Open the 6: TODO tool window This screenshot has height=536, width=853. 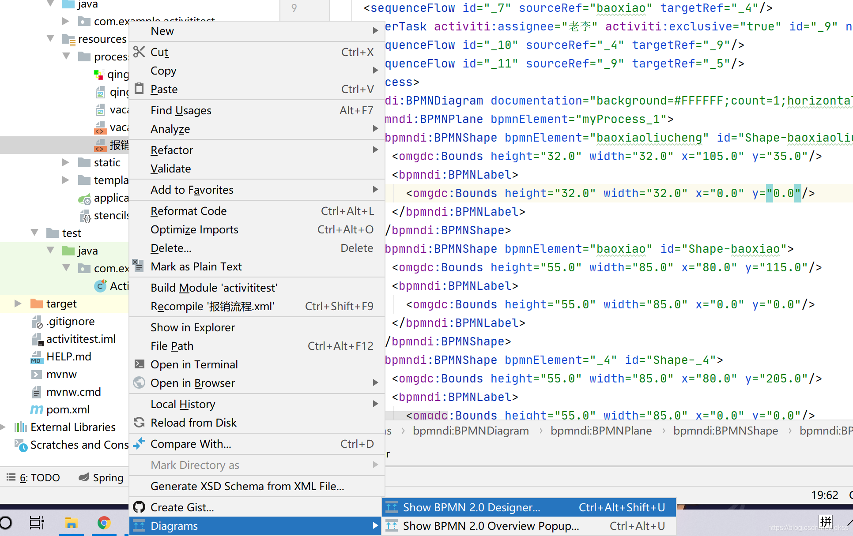click(34, 477)
